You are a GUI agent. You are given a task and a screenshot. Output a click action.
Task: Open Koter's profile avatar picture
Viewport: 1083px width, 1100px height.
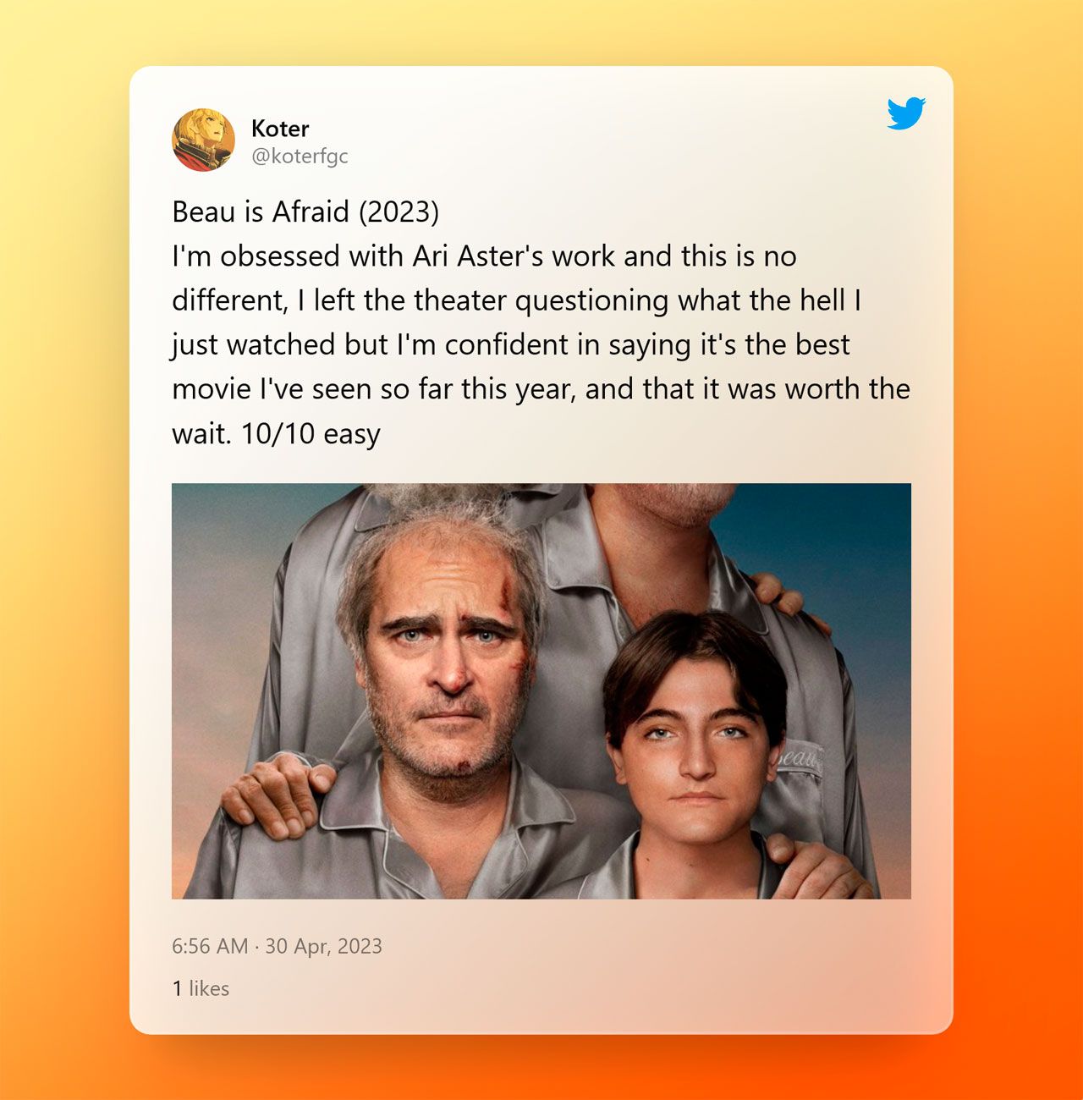203,140
